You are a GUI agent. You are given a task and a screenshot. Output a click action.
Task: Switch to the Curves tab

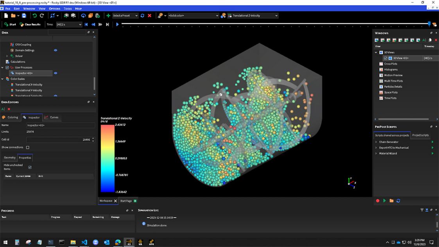[52, 117]
